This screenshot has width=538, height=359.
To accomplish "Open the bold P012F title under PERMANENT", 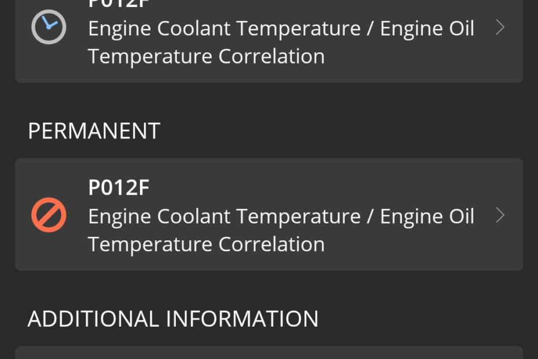I will point(119,188).
